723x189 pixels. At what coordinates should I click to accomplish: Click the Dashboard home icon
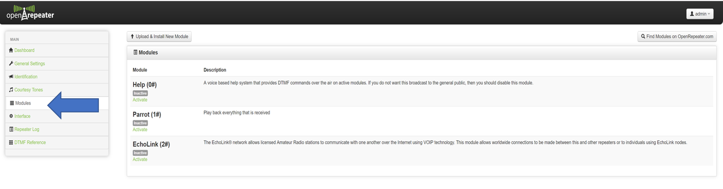click(x=11, y=50)
